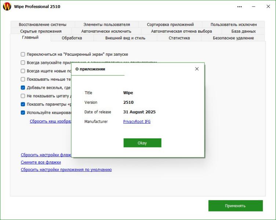Image resolution: width=276 pixels, height=220 pixels.
Task: Check the Всегда ищите новые checkbox
Action: (23, 71)
